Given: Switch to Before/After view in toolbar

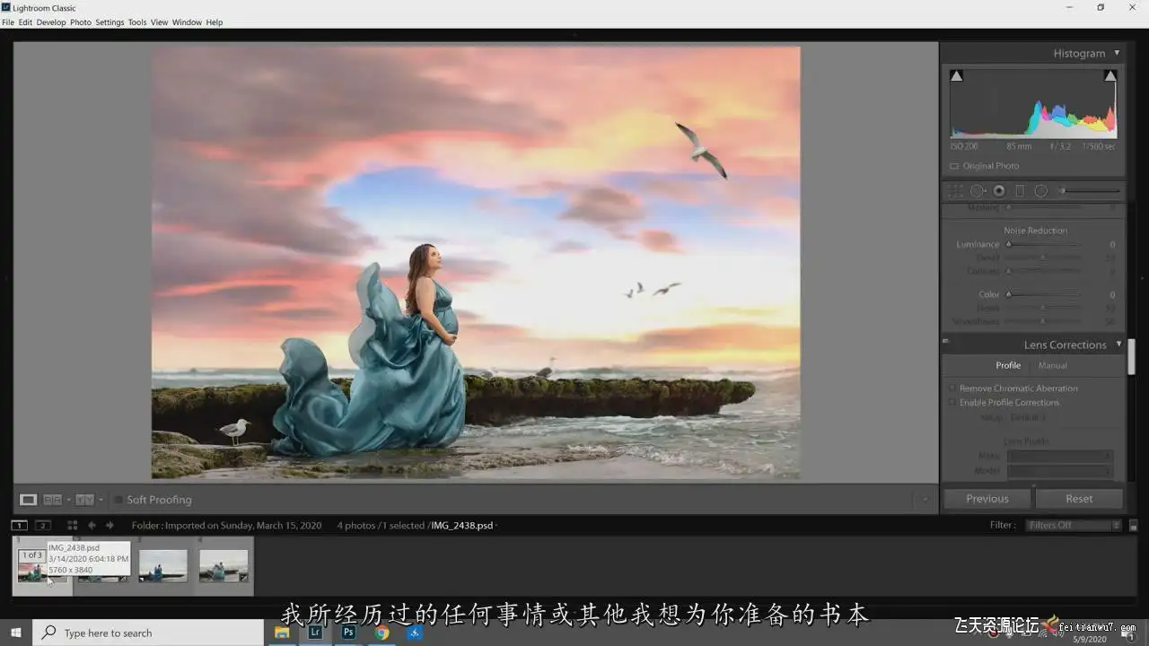Looking at the screenshot, I should pos(84,500).
